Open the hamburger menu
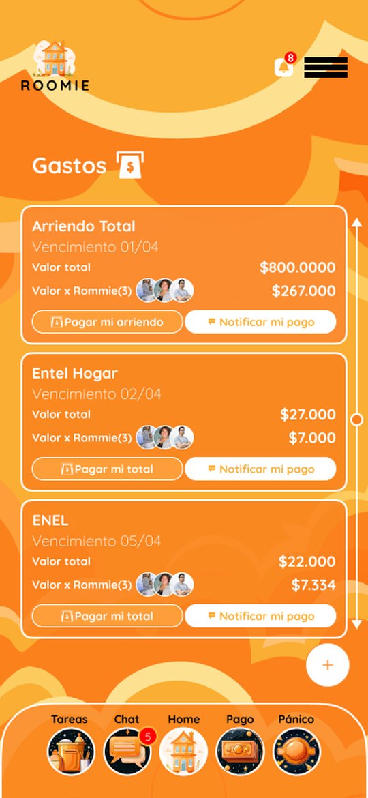Screen dimensions: 368x798 326,67
